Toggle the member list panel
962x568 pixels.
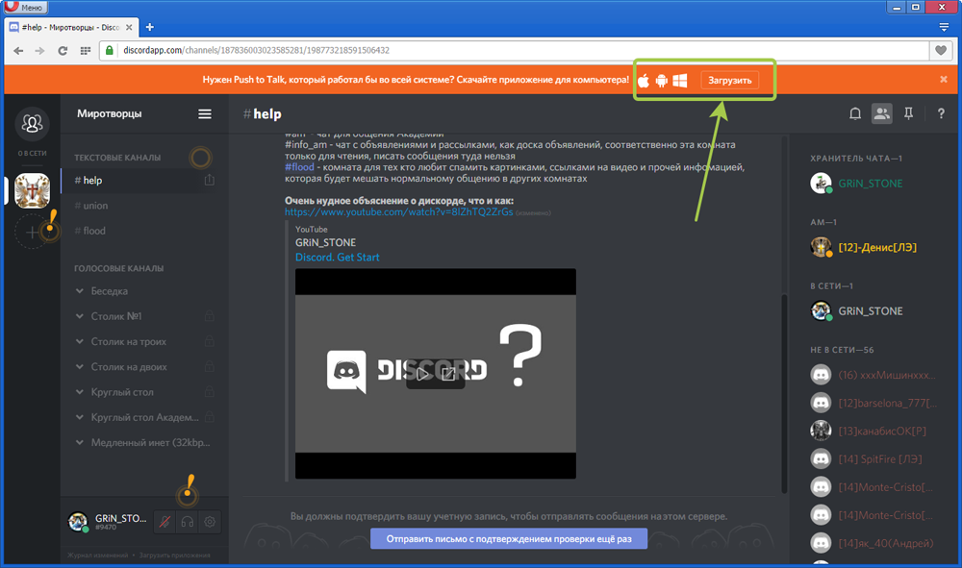[881, 113]
